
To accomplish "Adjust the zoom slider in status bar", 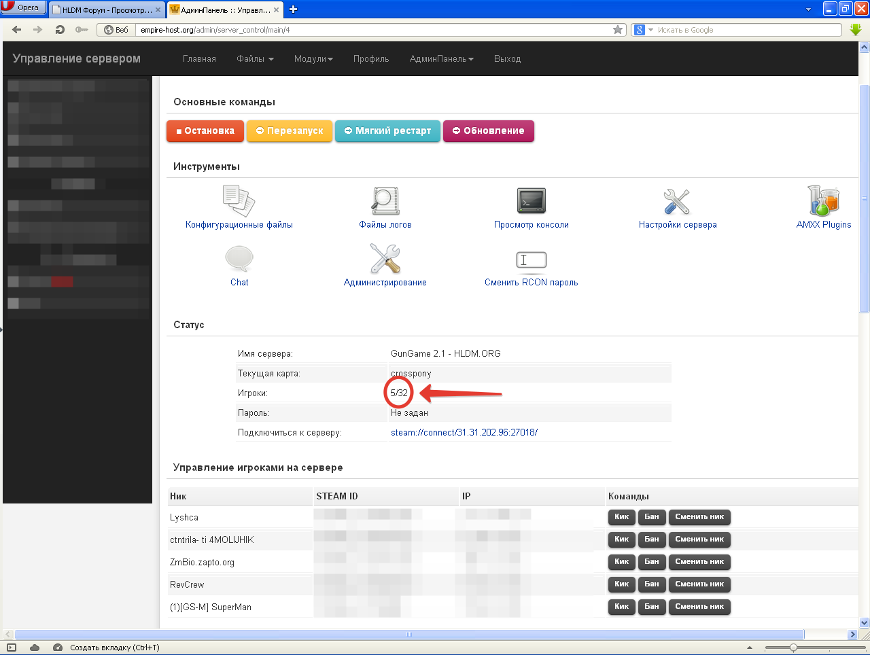I will click(x=793, y=648).
